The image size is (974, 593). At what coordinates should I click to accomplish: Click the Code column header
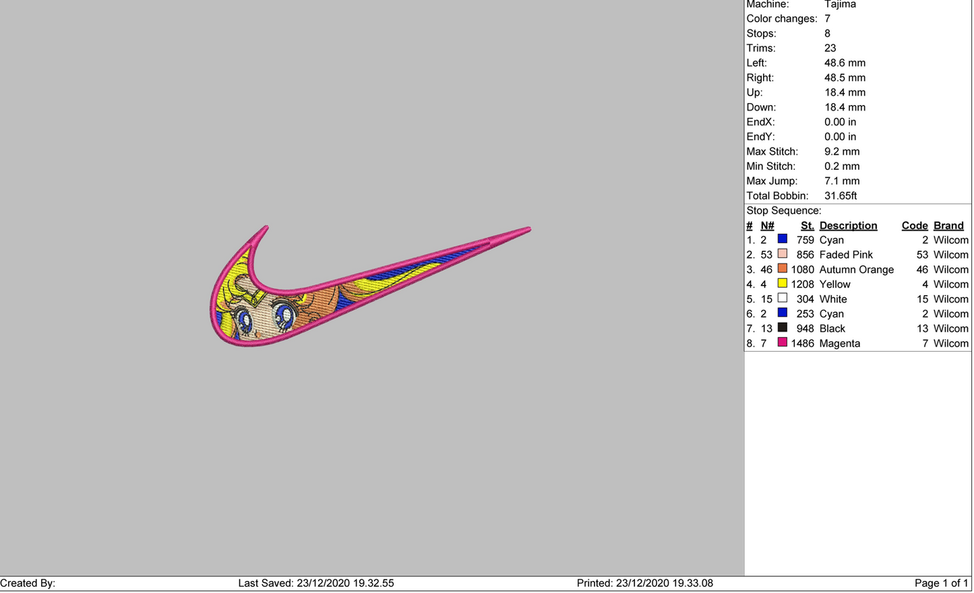tap(915, 226)
